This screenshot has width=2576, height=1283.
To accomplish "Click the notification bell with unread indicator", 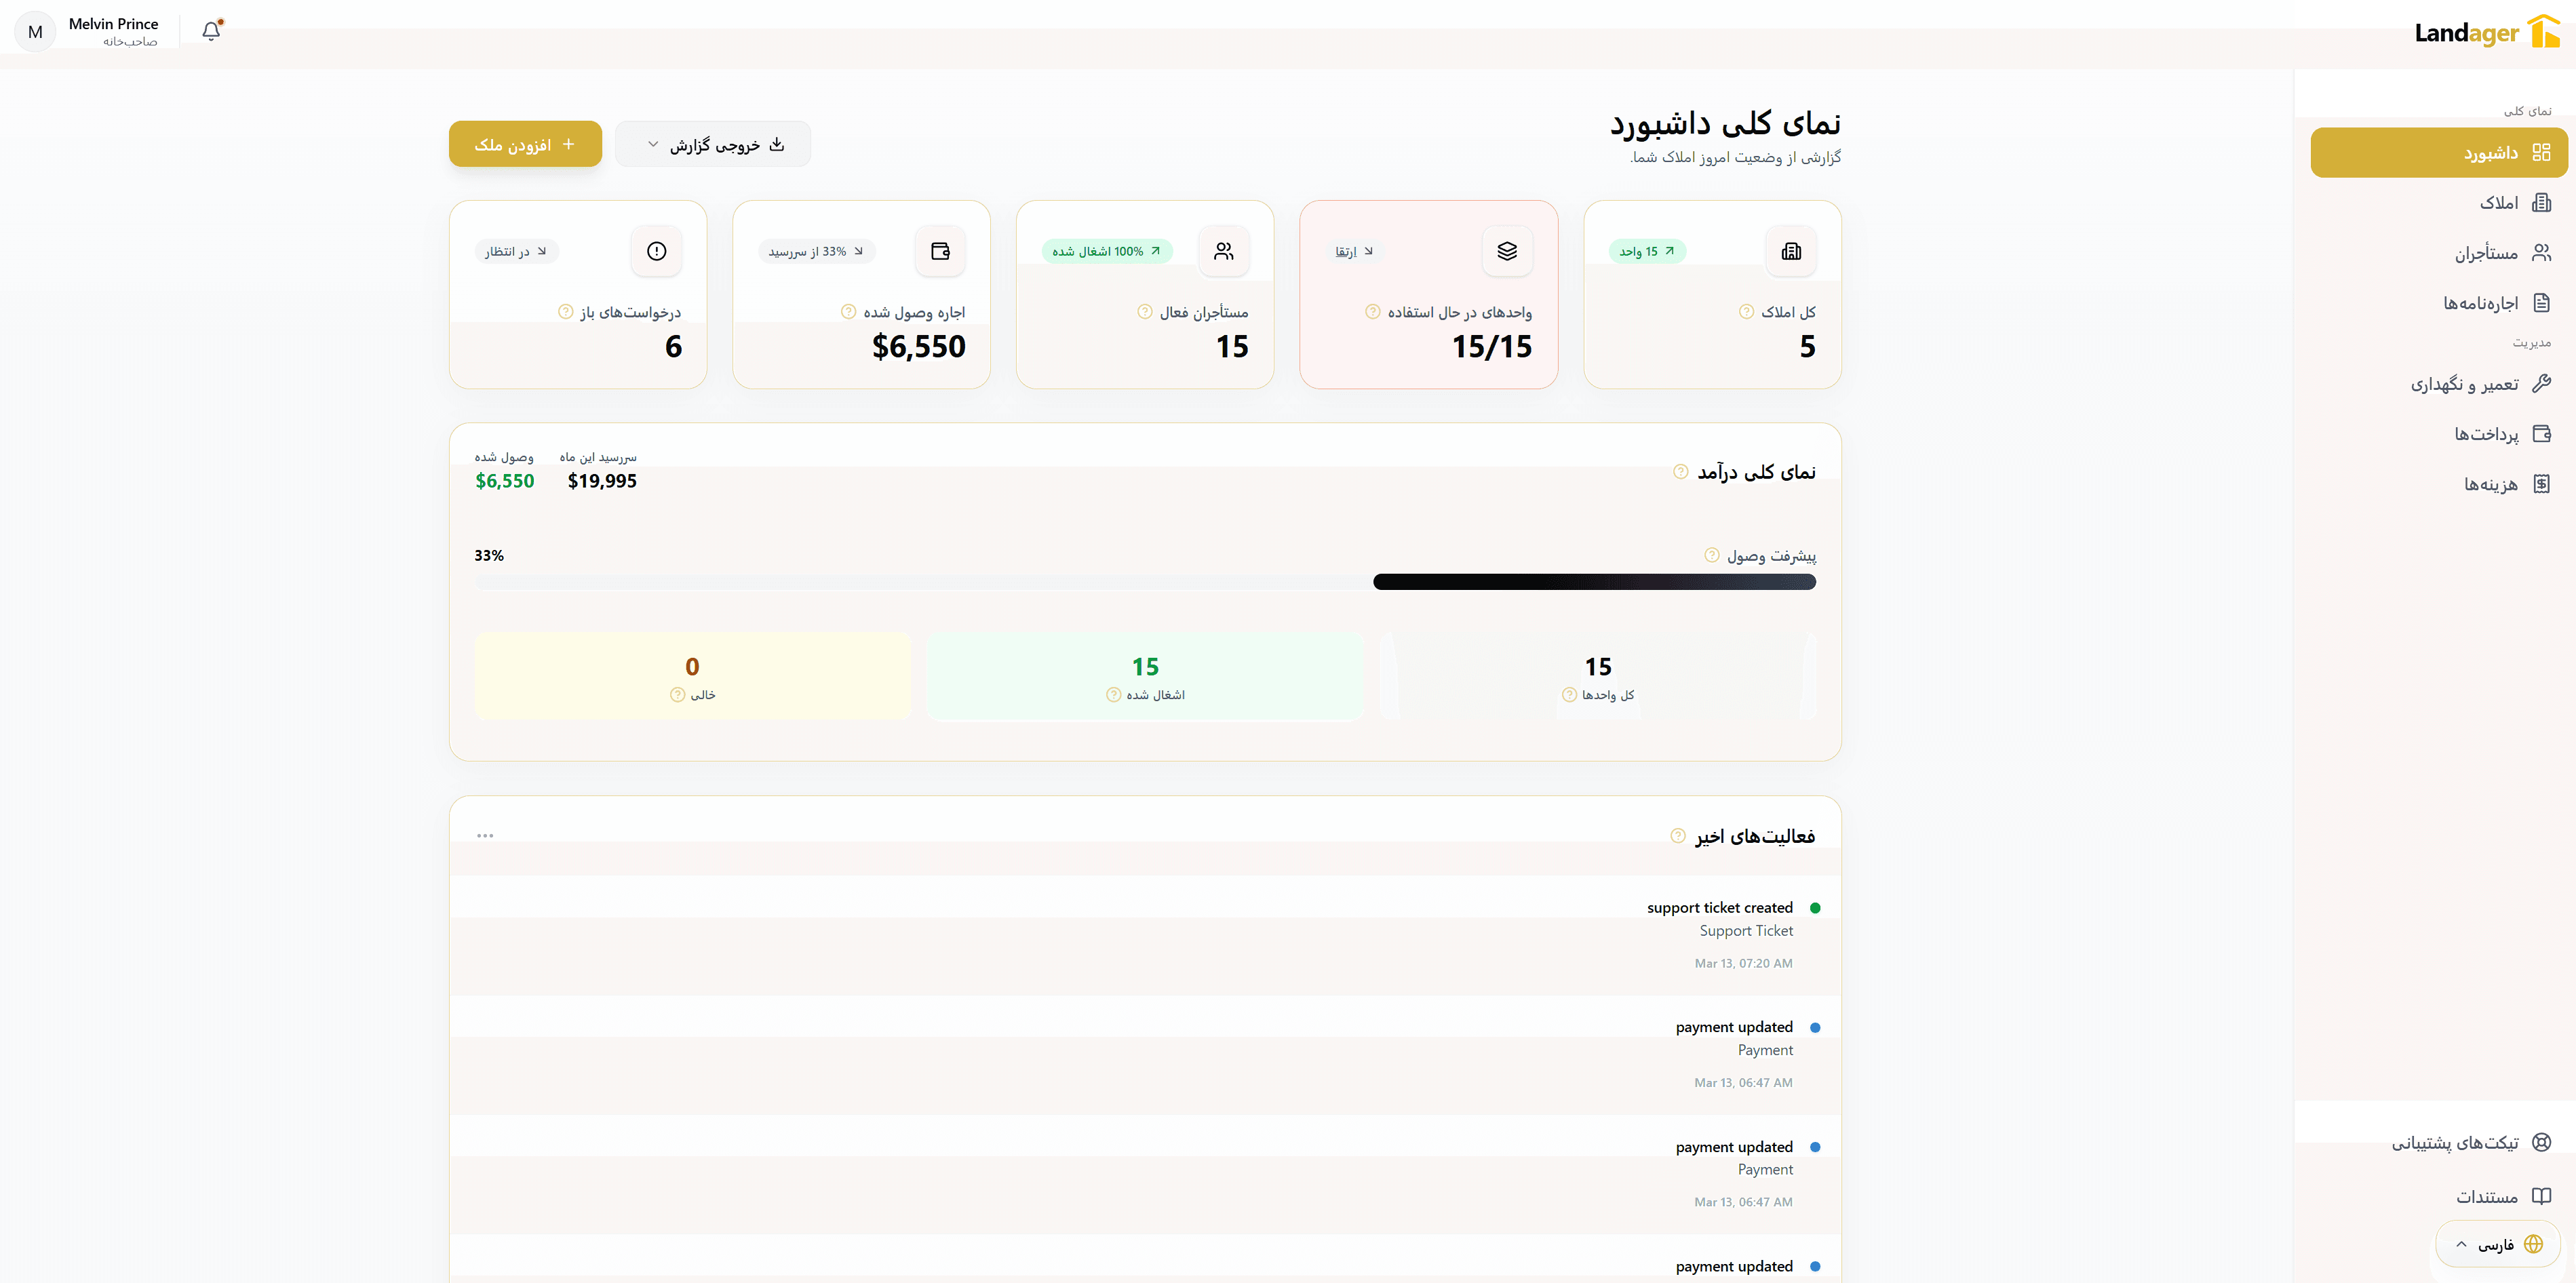I will pyautogui.click(x=211, y=31).
